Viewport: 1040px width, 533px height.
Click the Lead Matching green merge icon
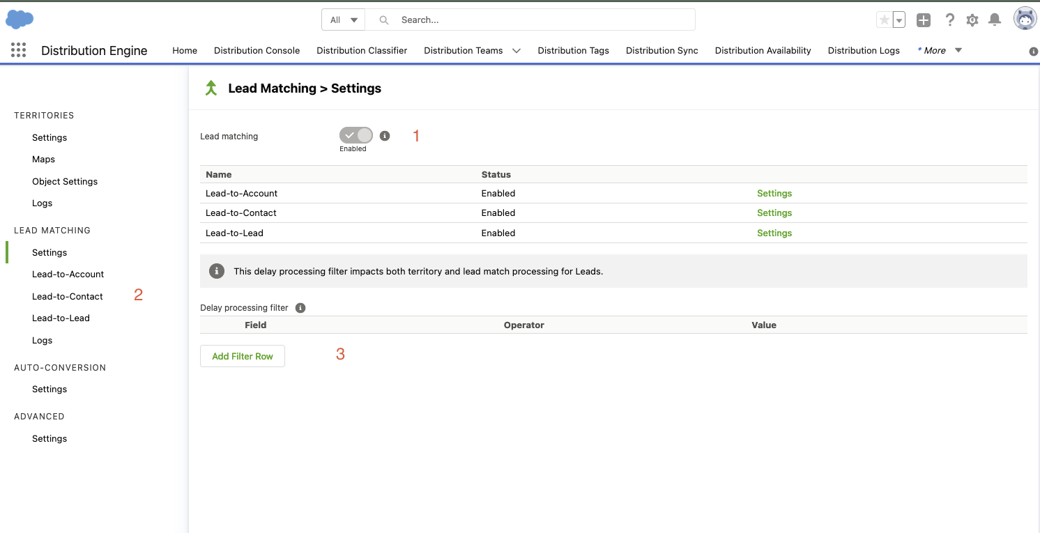click(x=211, y=88)
